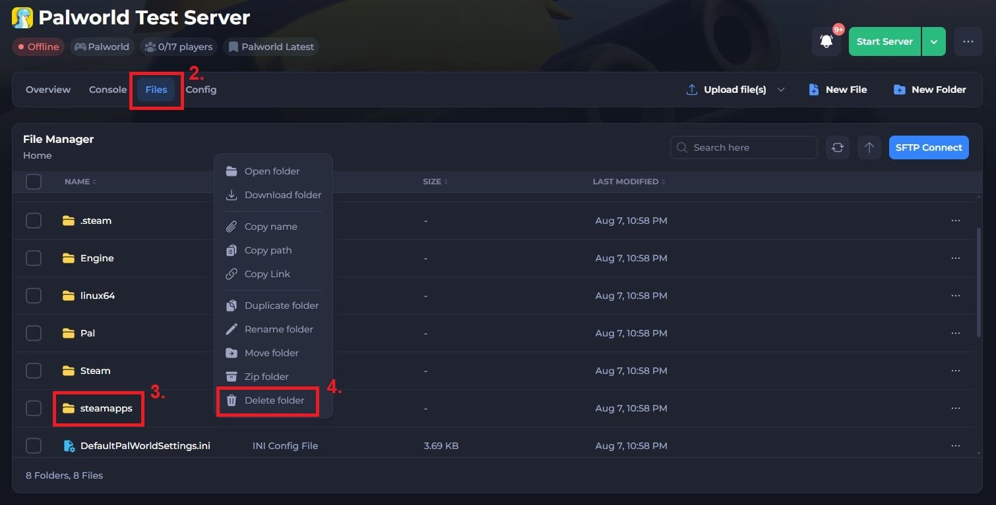Click the Upload file(s) upload icon
996x505 pixels.
pos(692,90)
